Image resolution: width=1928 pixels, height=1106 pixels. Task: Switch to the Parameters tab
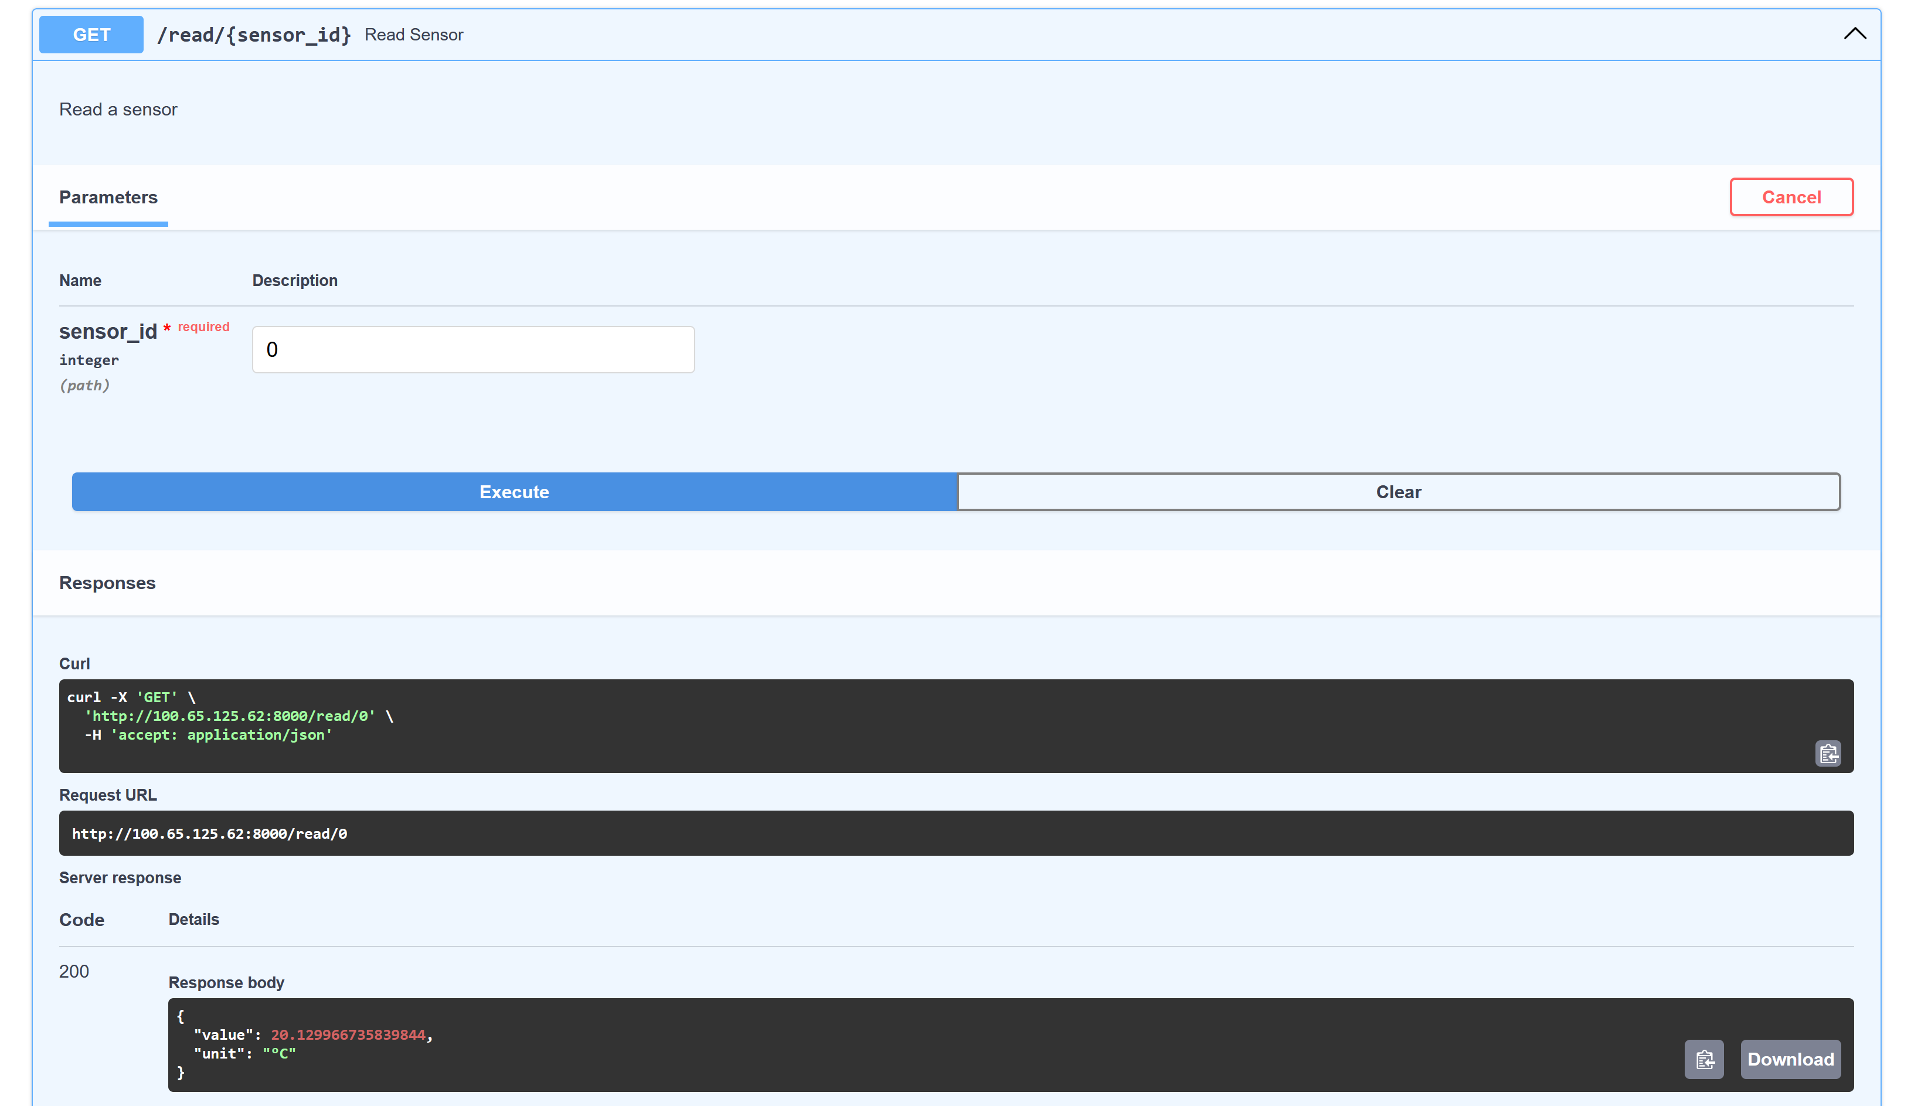point(108,198)
